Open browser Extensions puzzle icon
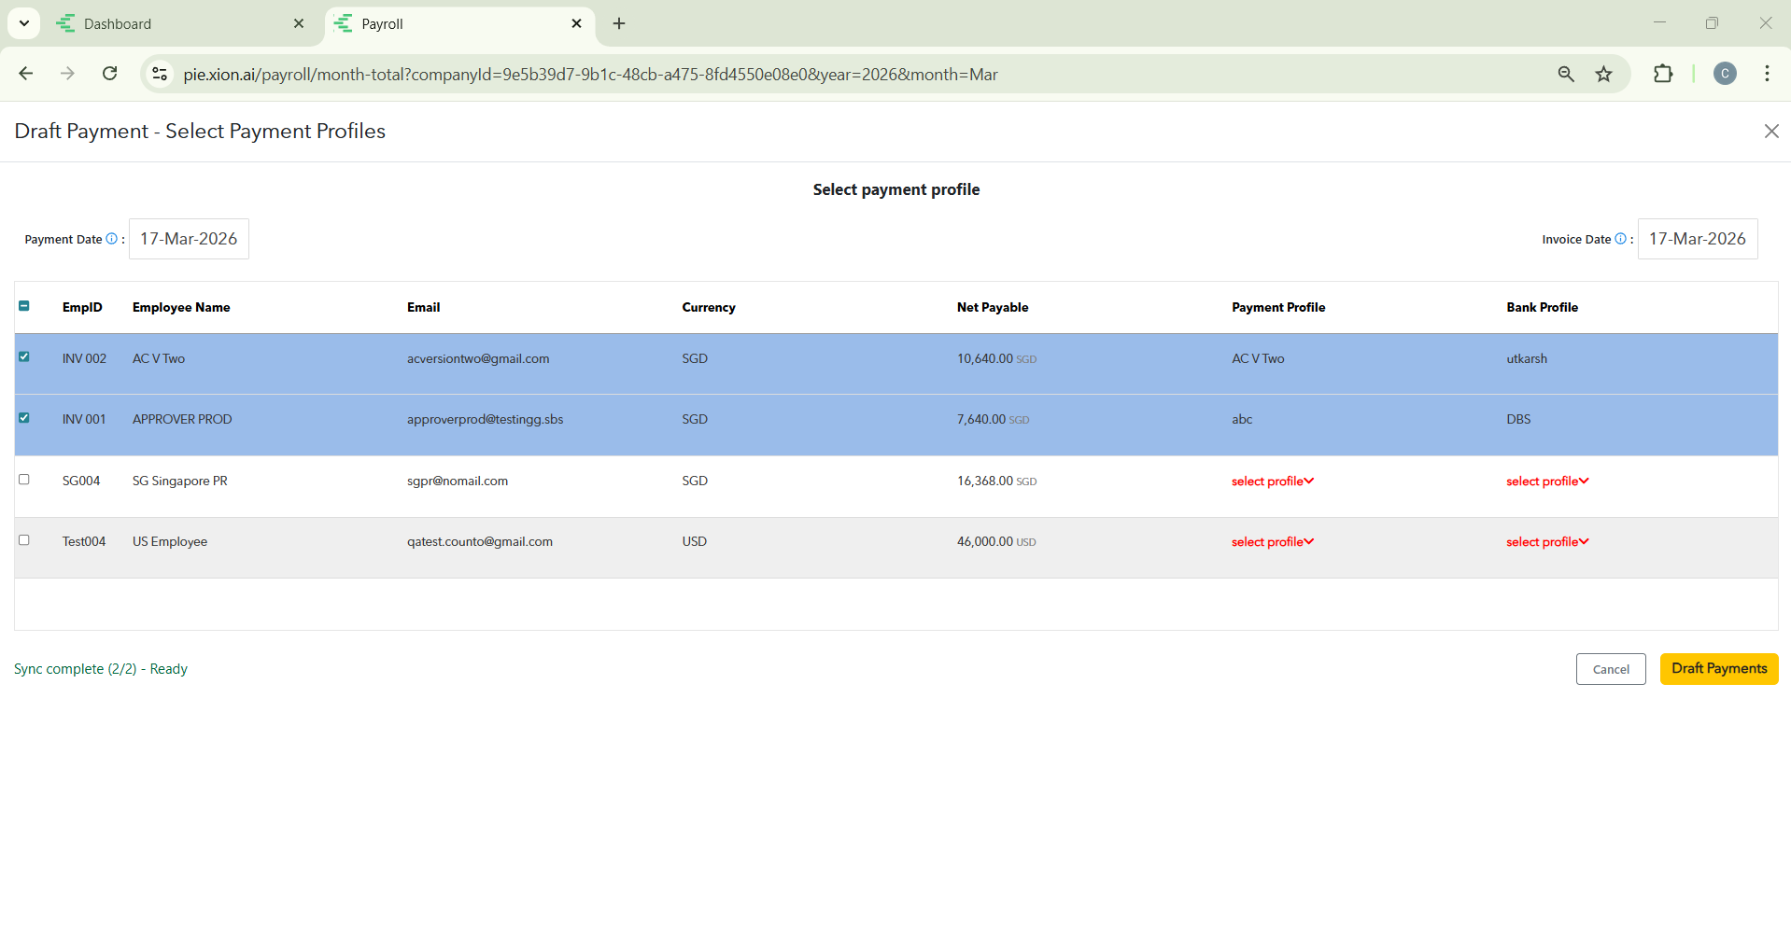Image resolution: width=1791 pixels, height=949 pixels. tap(1662, 75)
